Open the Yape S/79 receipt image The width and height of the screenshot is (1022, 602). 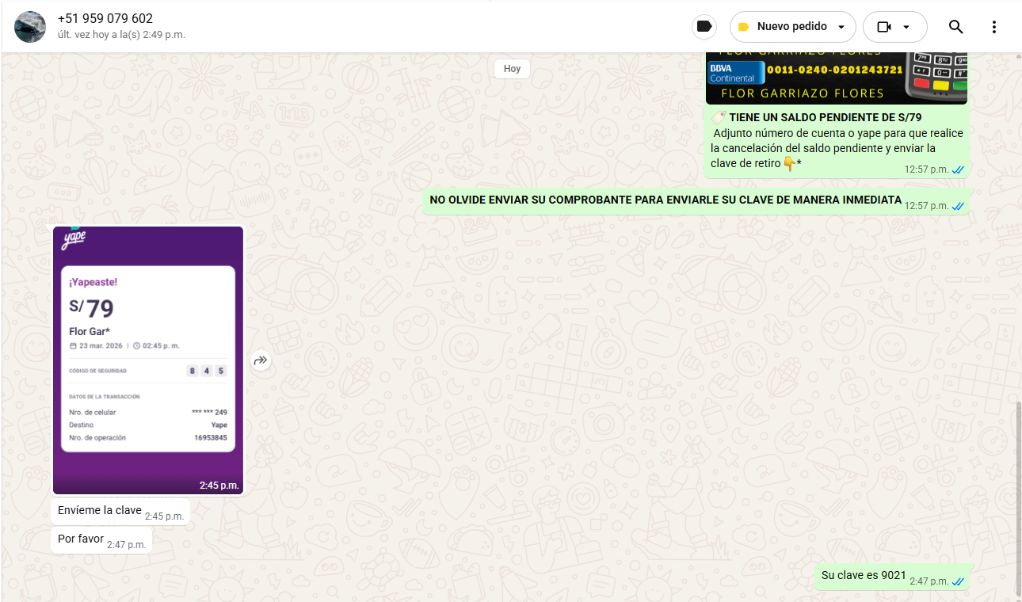[x=148, y=360]
